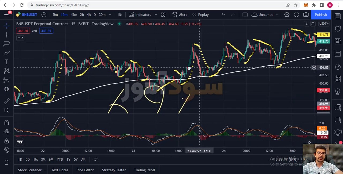Open the chart layout selector
This screenshot has height=174, width=343.
point(245,15)
